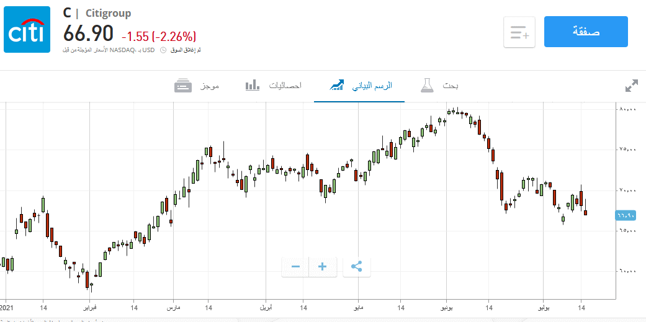The image size is (646, 322).
Task: Click the -1.55 (-2.26%) change value
Action: 159,36
